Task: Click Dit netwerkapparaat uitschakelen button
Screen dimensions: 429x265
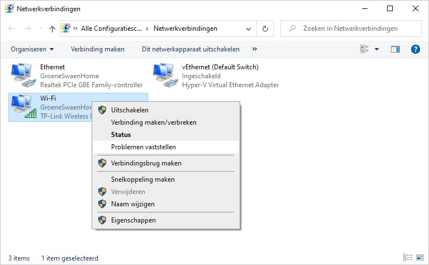Action: (190, 49)
